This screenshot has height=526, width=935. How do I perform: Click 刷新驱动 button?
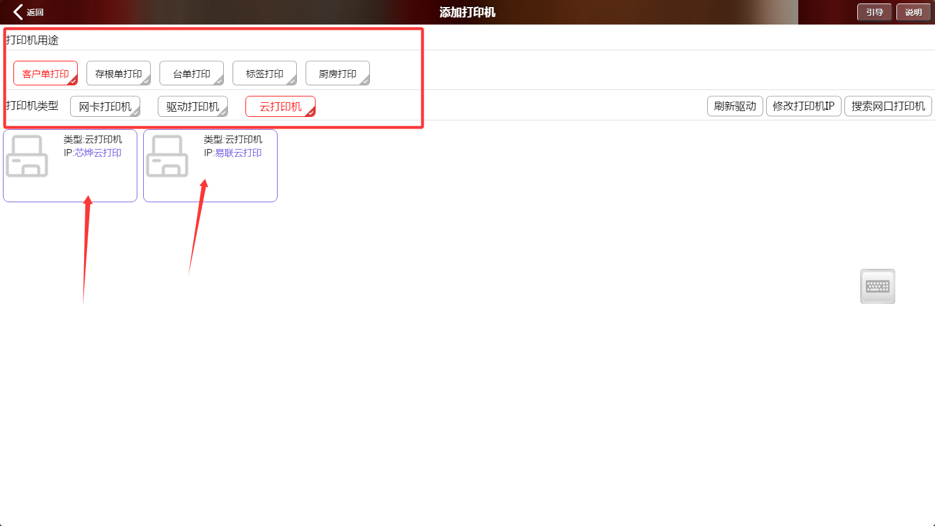pyautogui.click(x=735, y=106)
